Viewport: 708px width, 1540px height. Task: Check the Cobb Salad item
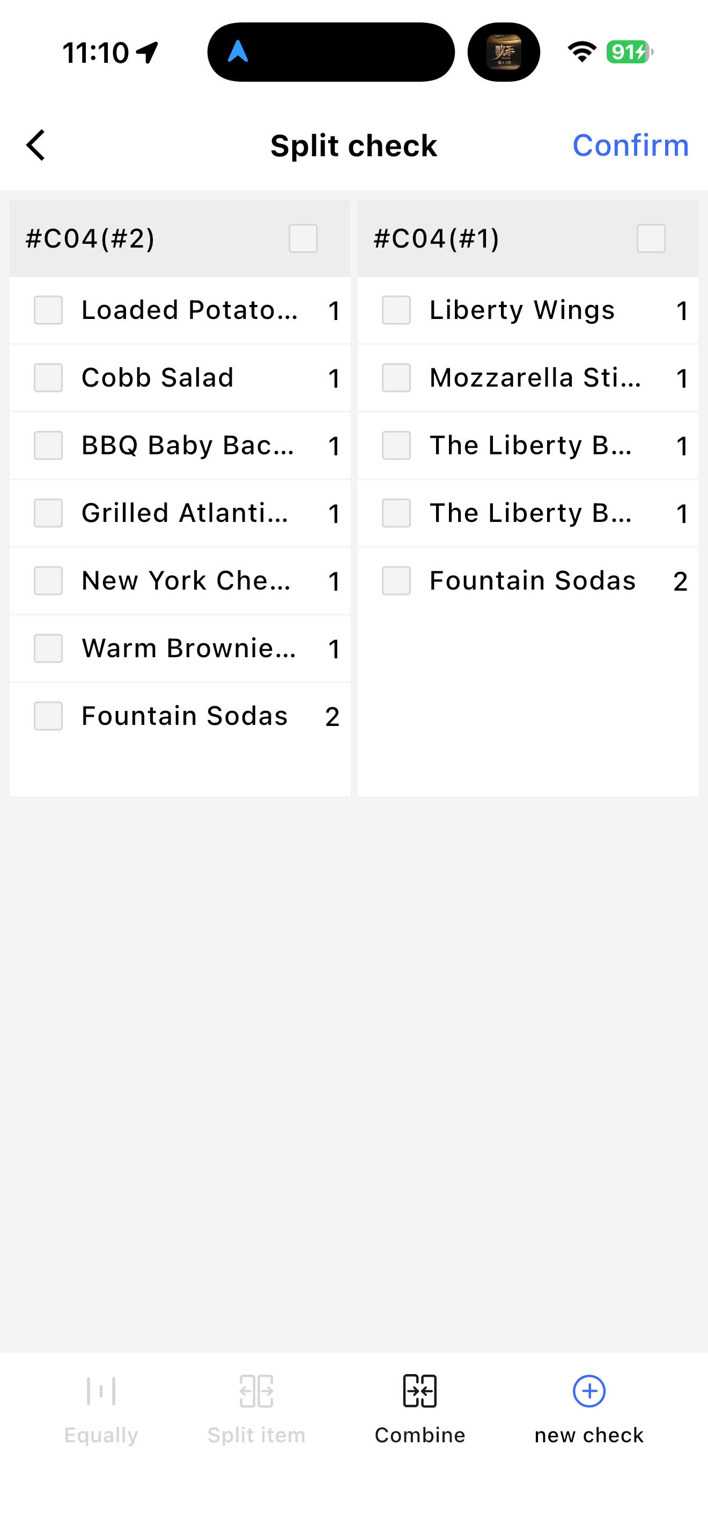[48, 378]
